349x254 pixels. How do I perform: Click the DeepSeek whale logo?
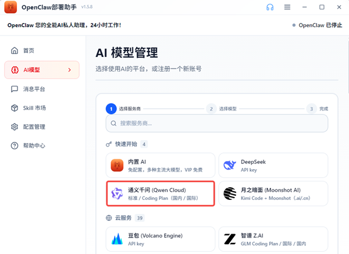(x=230, y=165)
